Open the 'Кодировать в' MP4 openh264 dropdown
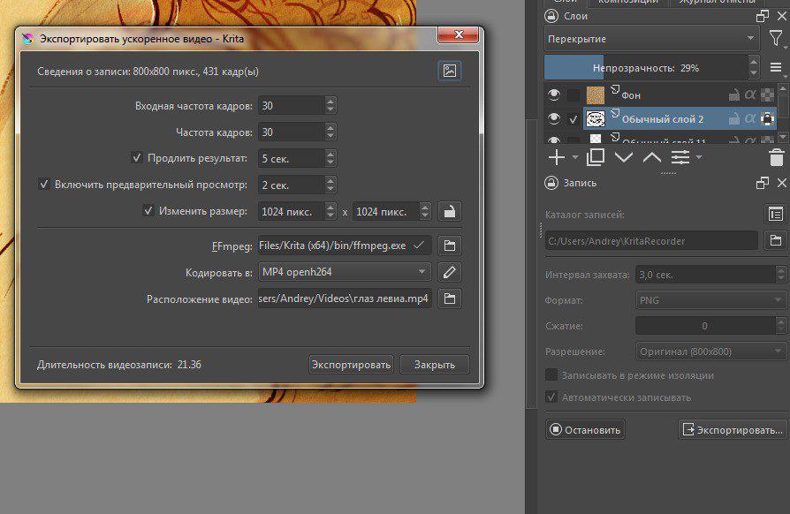 345,272
